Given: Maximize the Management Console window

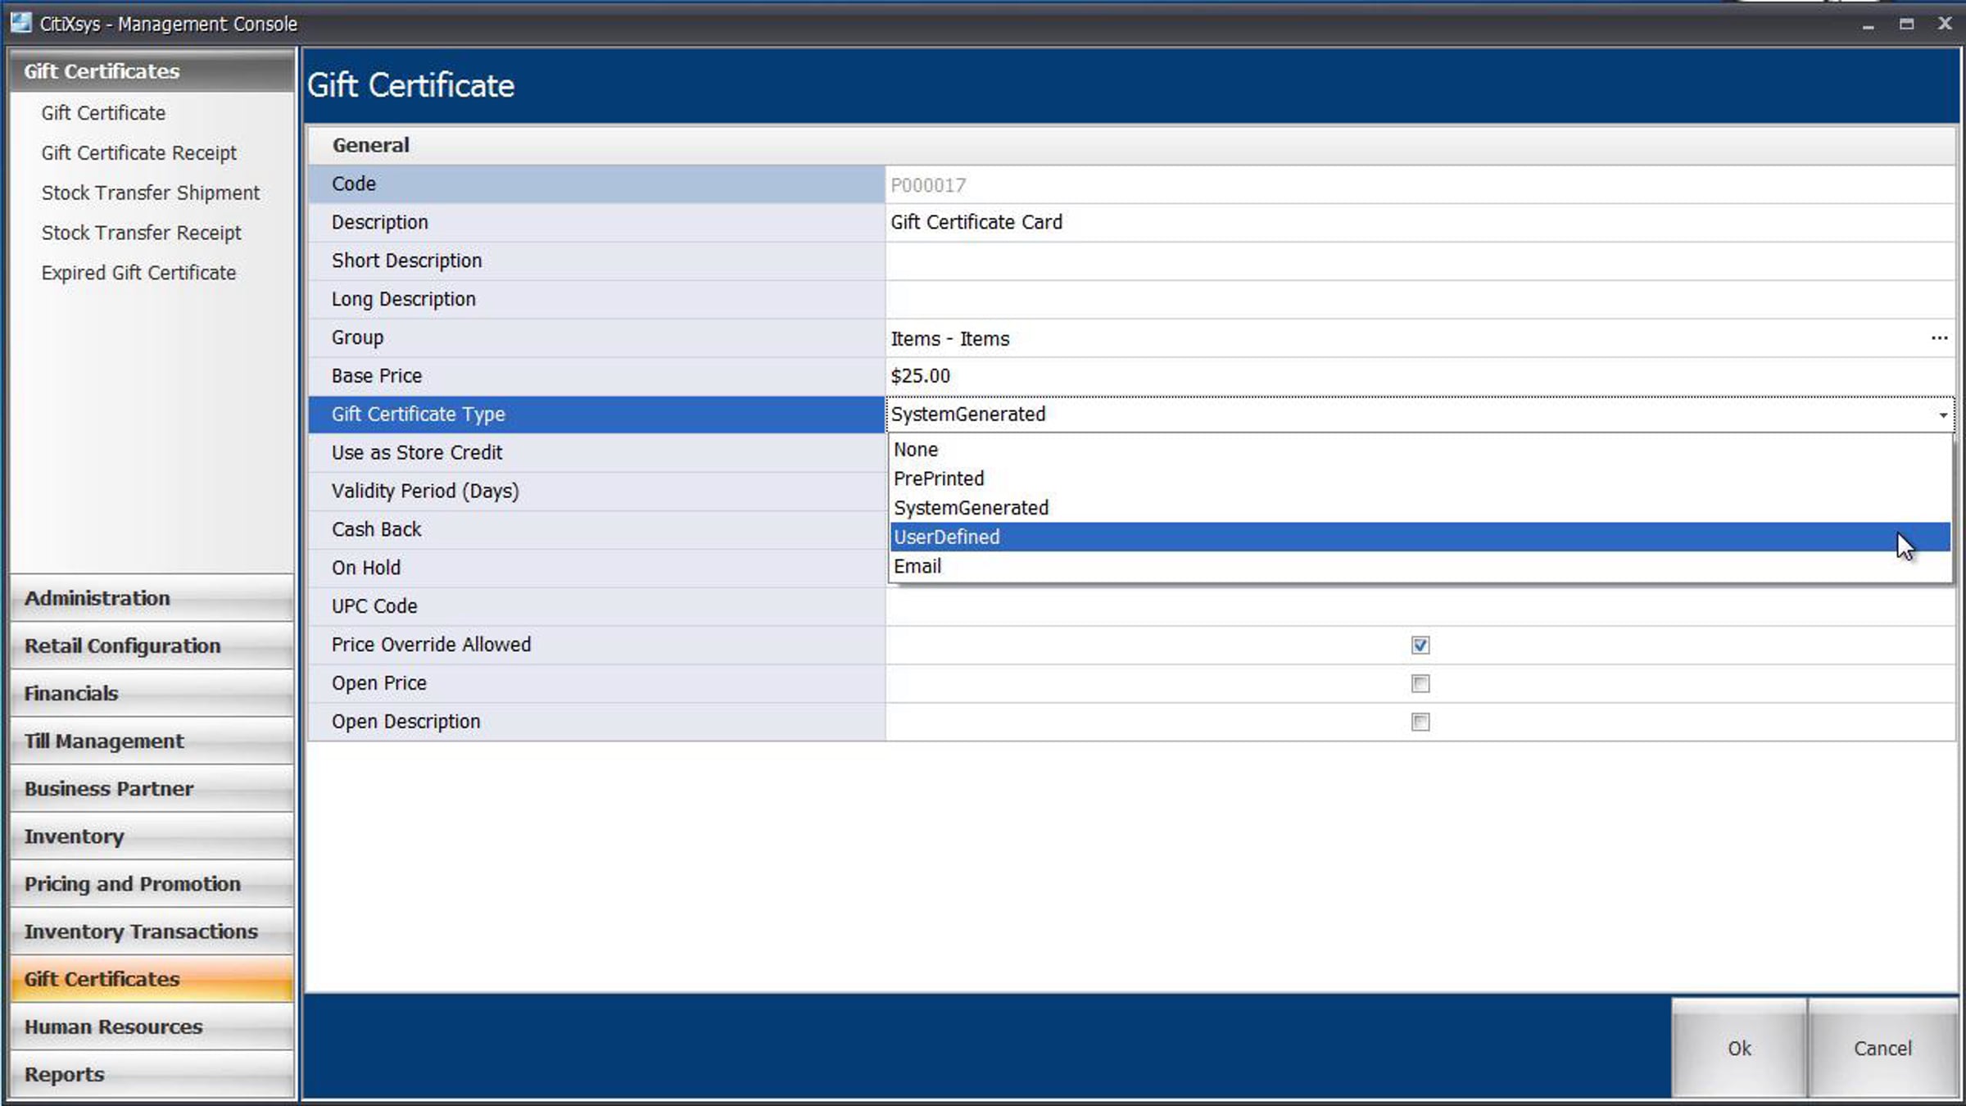Looking at the screenshot, I should pyautogui.click(x=1906, y=24).
